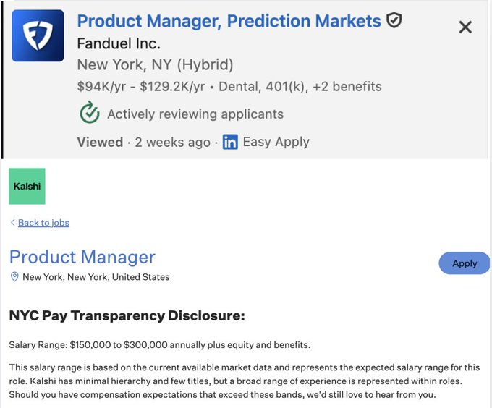Select the $94K/yr - $129.2K/yr salary text
The height and width of the screenshot is (408, 492).
tap(141, 87)
